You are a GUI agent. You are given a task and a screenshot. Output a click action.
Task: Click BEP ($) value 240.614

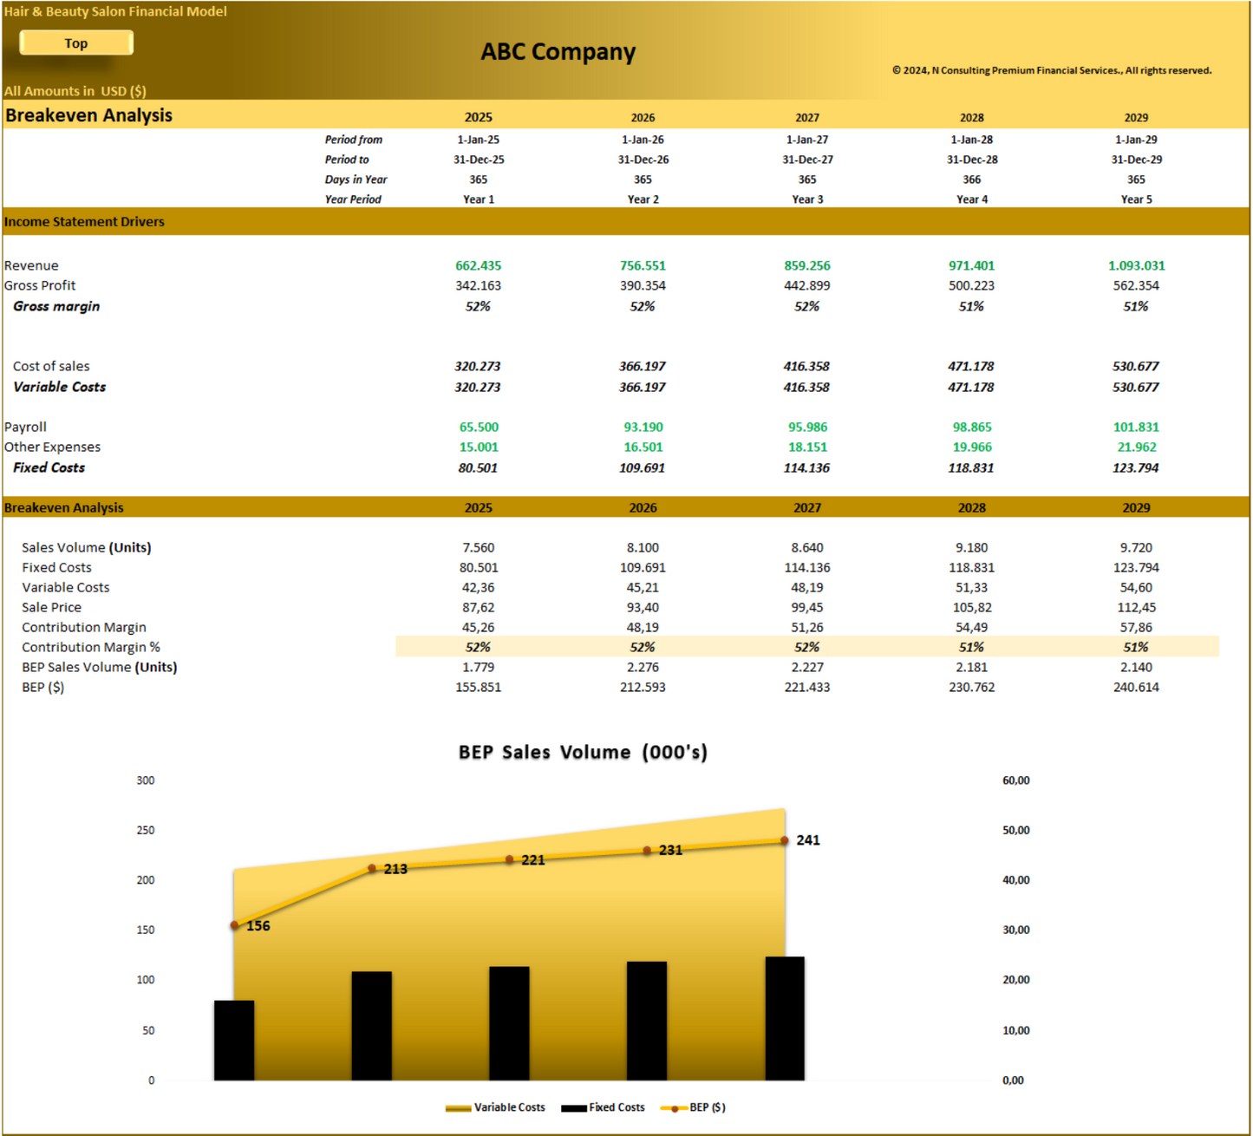(1136, 687)
